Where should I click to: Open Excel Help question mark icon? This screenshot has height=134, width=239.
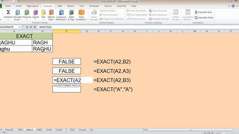coord(233,6)
